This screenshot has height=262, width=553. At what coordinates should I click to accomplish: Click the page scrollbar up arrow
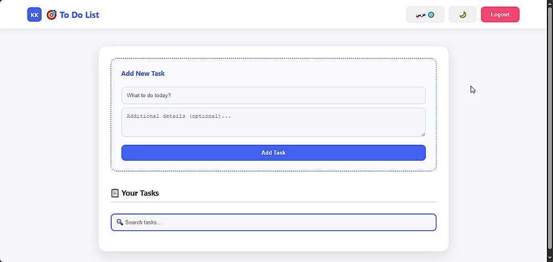click(549, 3)
